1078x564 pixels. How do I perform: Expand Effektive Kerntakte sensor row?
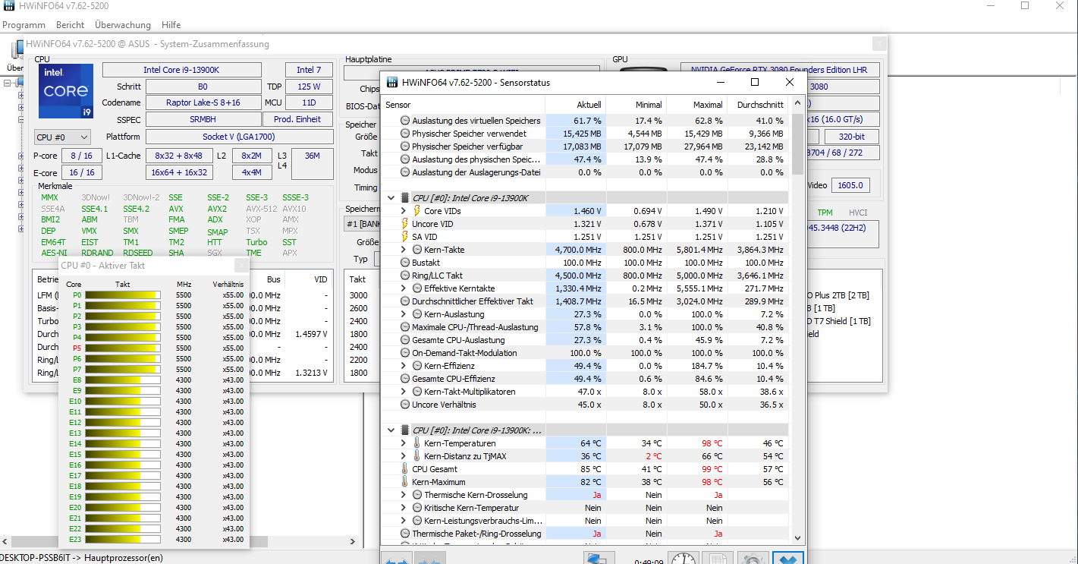tap(404, 288)
